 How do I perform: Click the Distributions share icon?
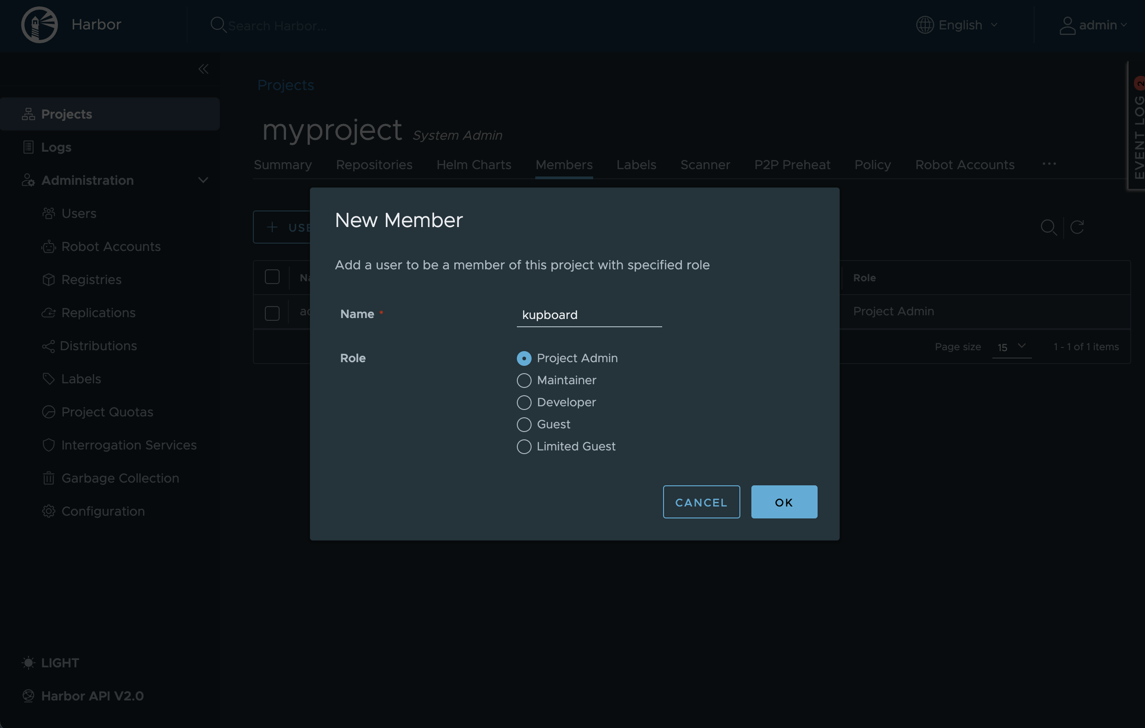tap(48, 346)
